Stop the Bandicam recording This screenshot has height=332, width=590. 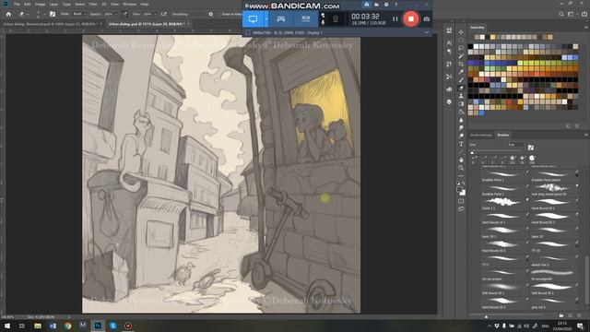pyautogui.click(x=410, y=18)
